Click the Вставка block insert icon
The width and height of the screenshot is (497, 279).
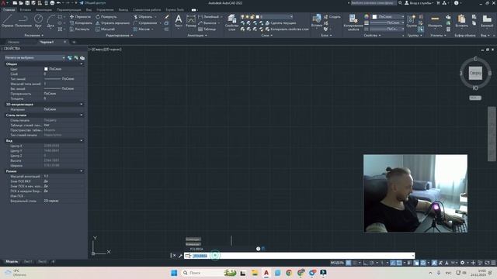pos(317,21)
